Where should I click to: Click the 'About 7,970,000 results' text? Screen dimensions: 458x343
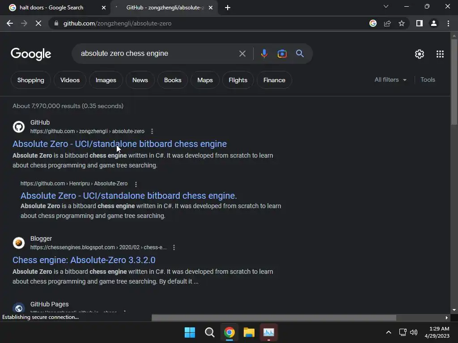pyautogui.click(x=68, y=106)
